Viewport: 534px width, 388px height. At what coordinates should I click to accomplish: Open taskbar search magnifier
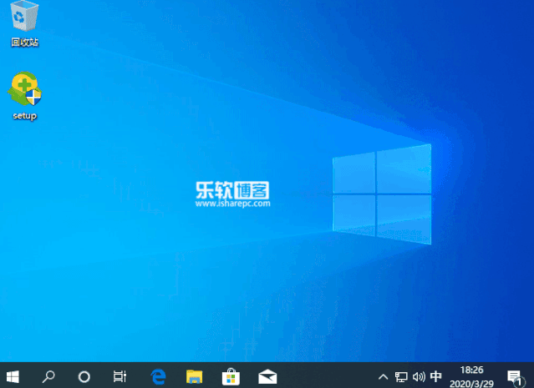click(x=48, y=376)
